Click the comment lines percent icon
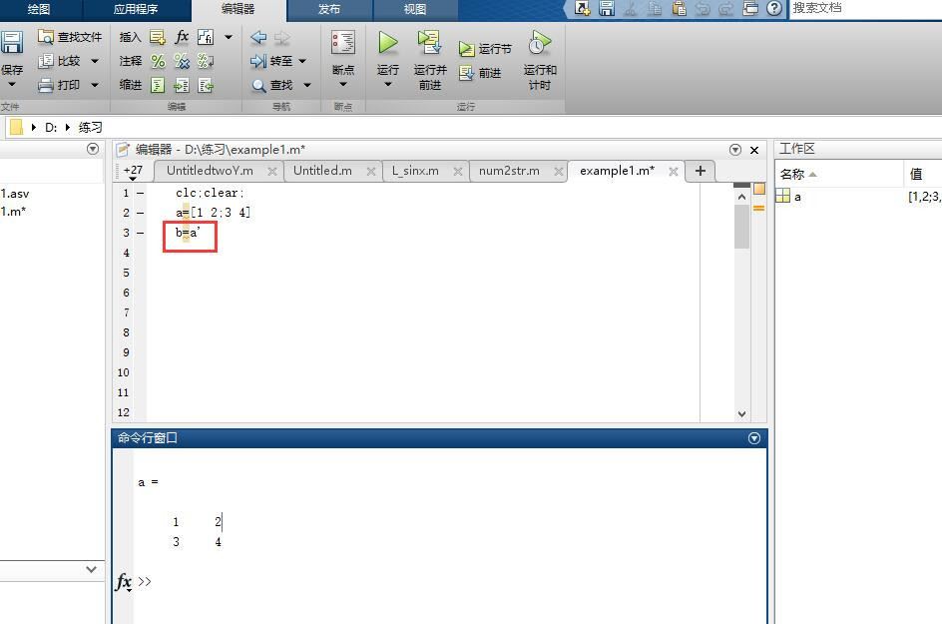The width and height of the screenshot is (942, 624). [x=158, y=61]
